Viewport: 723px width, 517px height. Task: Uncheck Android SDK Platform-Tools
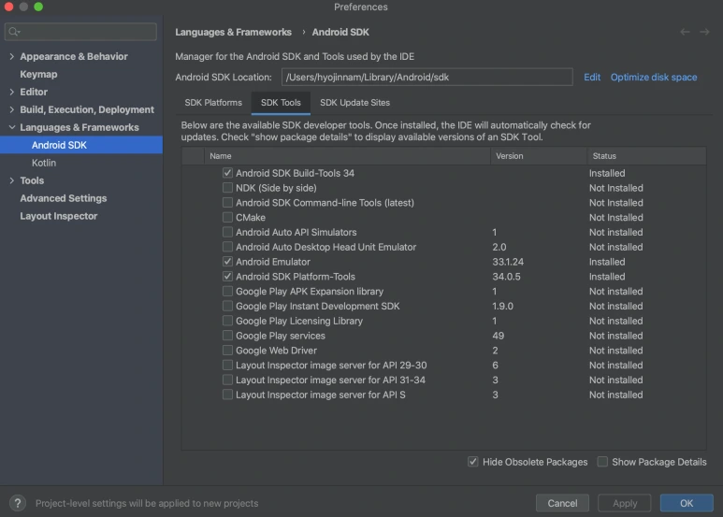(x=227, y=276)
